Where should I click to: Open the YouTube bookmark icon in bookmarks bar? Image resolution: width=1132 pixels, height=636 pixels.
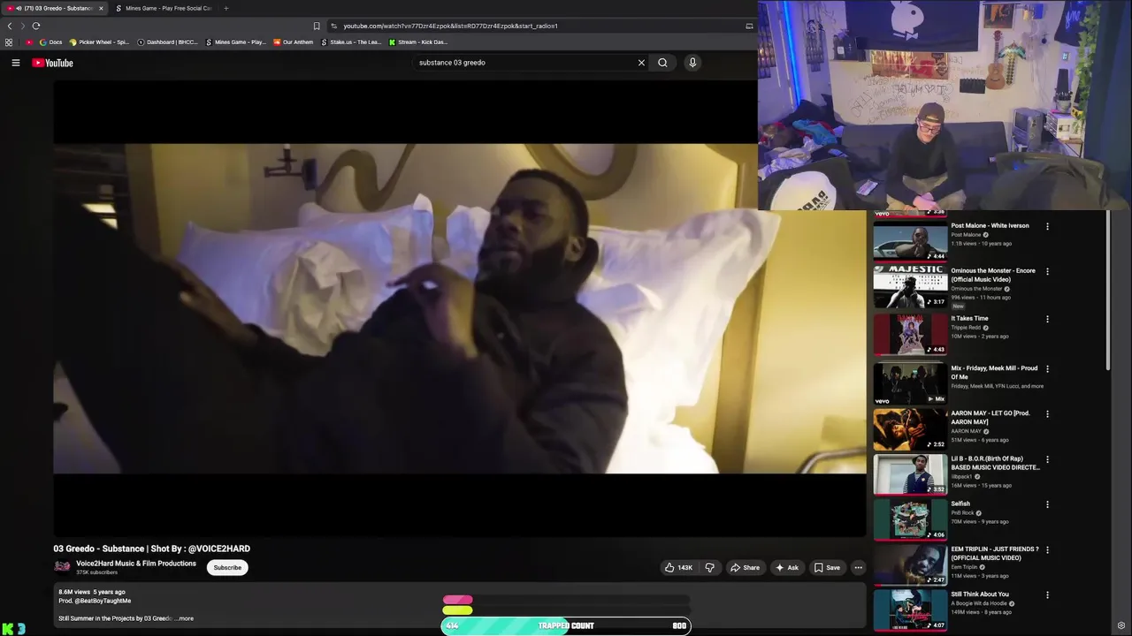click(29, 42)
